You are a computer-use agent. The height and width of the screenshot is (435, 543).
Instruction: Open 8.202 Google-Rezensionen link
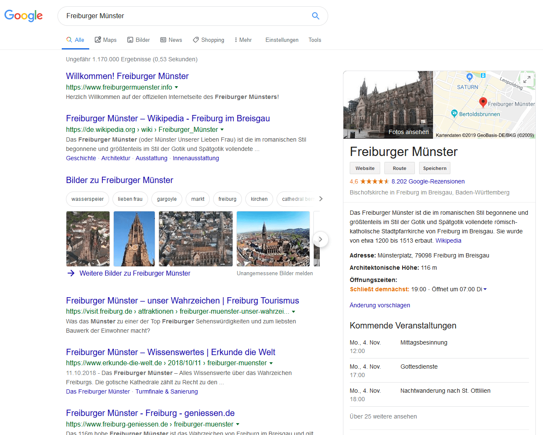[428, 181]
